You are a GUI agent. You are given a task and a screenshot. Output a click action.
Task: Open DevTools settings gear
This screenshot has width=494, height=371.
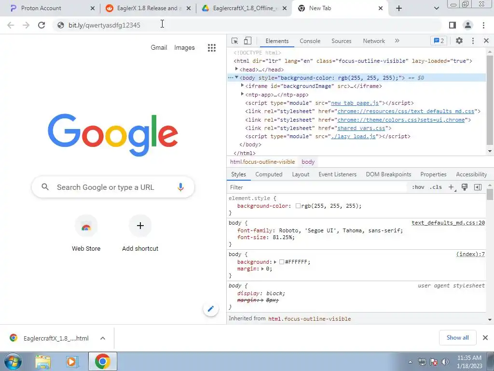(x=459, y=41)
